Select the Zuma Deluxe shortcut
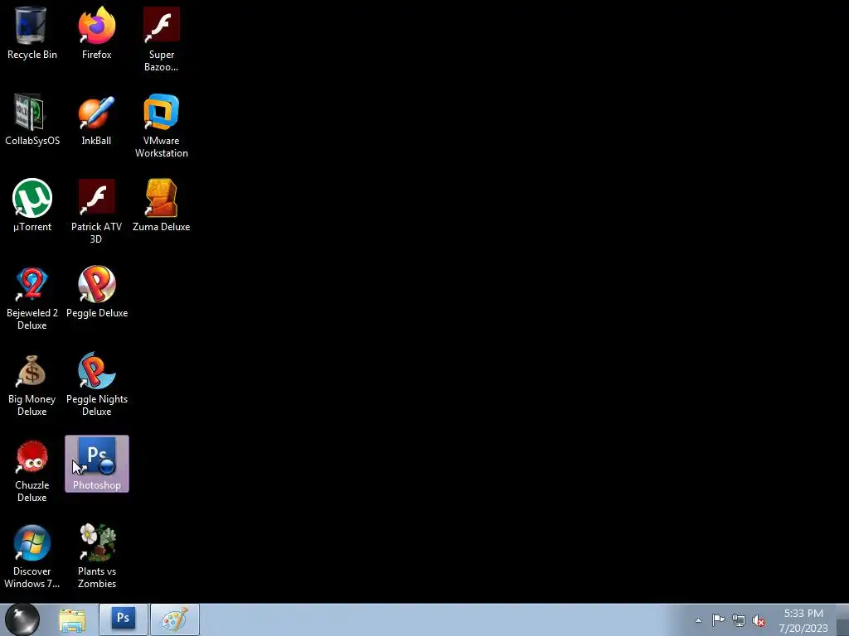The height and width of the screenshot is (636, 849). (x=162, y=205)
